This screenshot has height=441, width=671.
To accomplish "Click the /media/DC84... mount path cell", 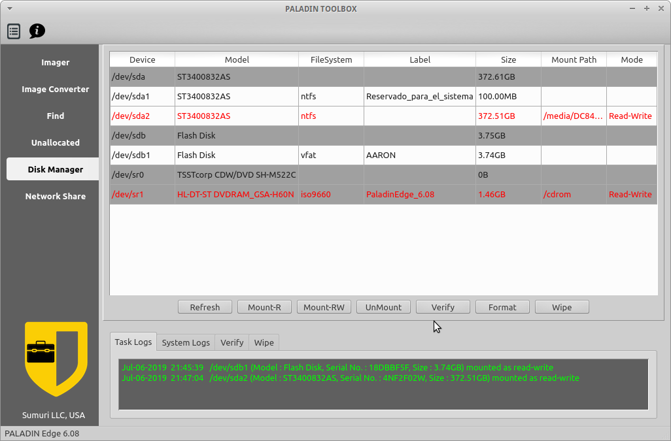I will pyautogui.click(x=574, y=116).
